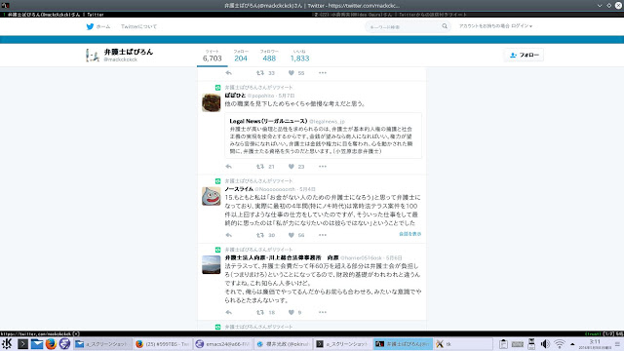
Task: Click the ノースライム author name
Action: point(239,189)
